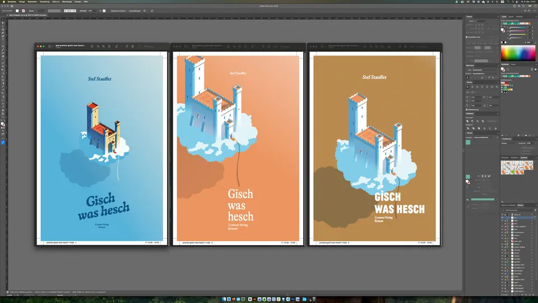Click the align-center icon in the Absatz panel
The height and width of the screenshot is (303, 538).
point(472,87)
